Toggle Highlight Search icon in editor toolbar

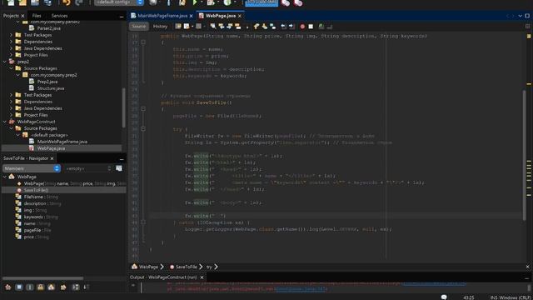[237, 26]
